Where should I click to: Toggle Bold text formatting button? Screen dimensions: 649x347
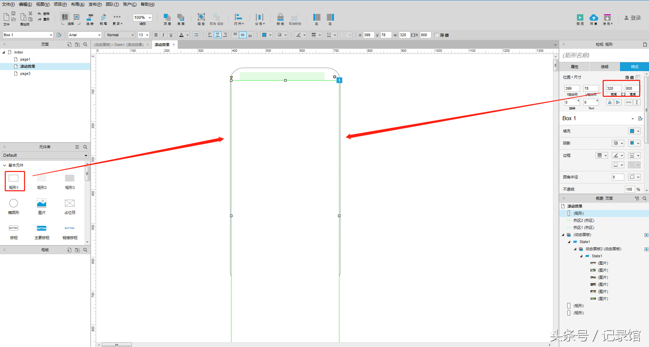pos(156,35)
